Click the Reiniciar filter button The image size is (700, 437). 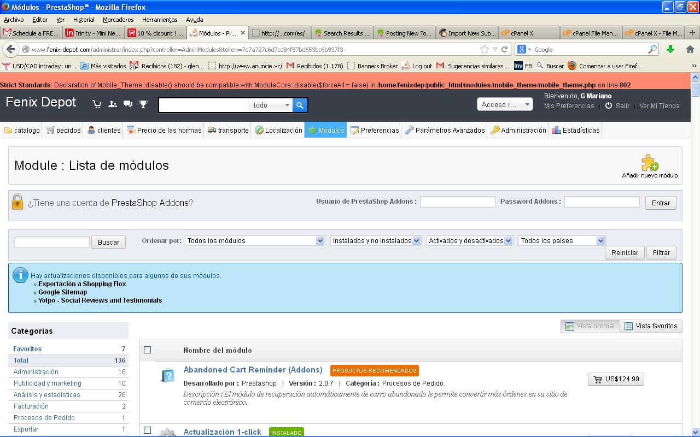[x=625, y=252]
